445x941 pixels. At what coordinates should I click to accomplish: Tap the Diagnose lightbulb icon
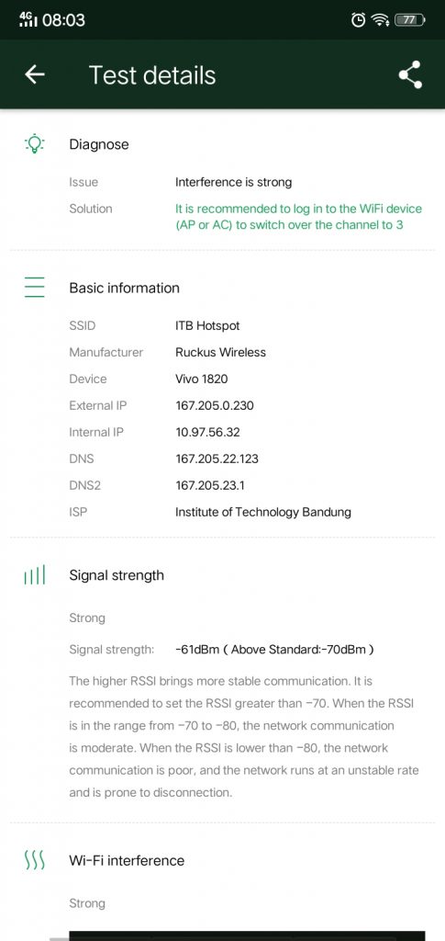(x=35, y=144)
